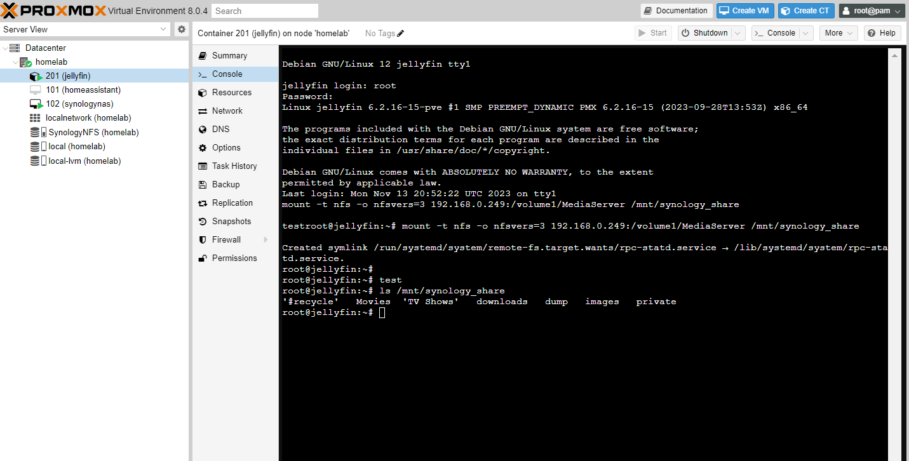
Task: Open the DNS section
Action: pos(234,129)
